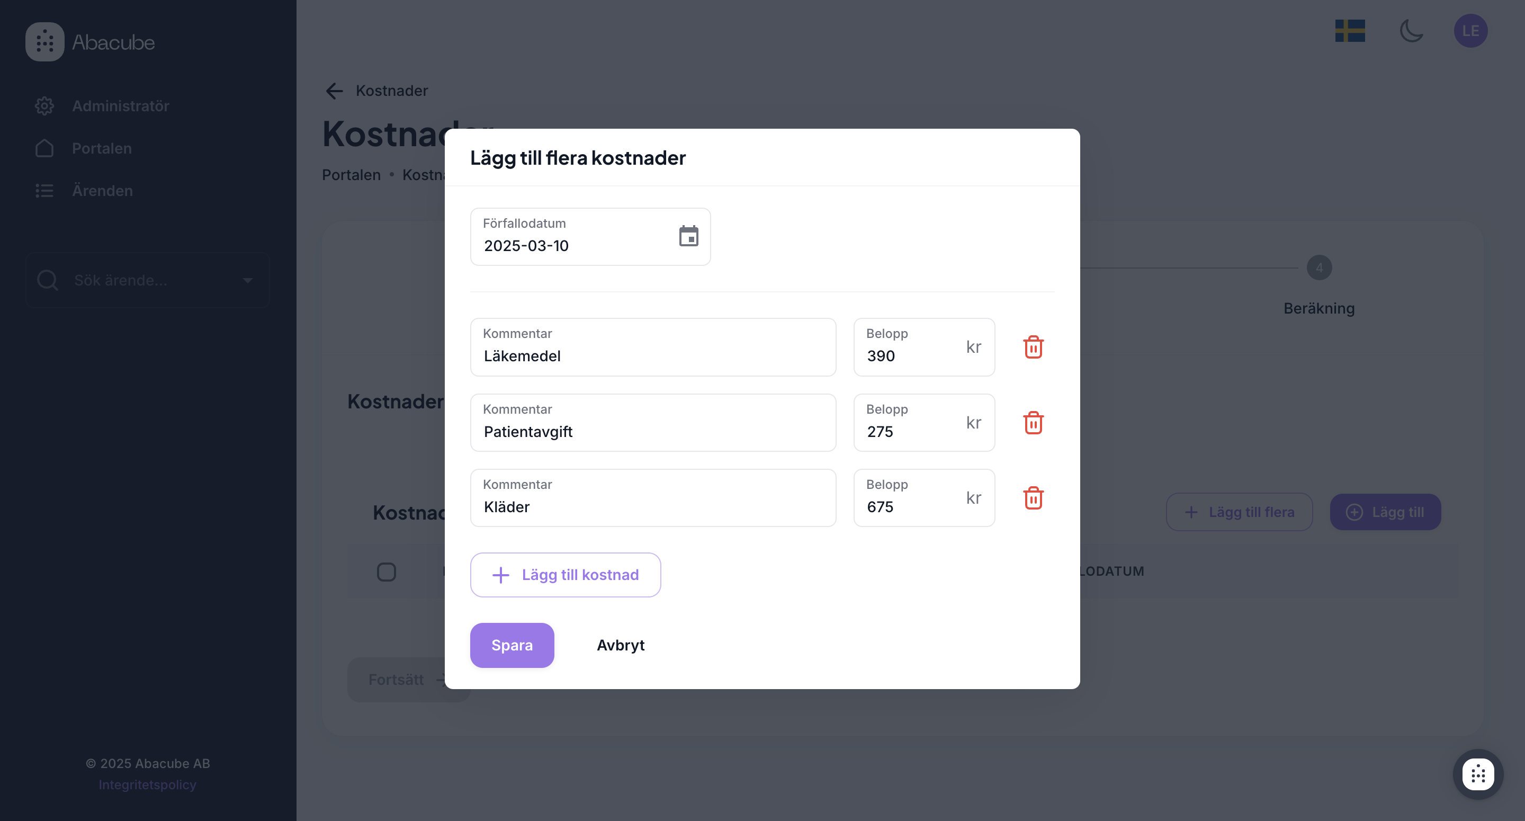Expand the Sök ärende dropdown
This screenshot has height=821, width=1525.
pyautogui.click(x=247, y=280)
